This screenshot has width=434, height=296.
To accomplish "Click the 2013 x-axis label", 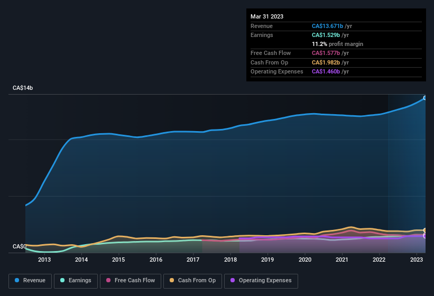I will pyautogui.click(x=44, y=260).
